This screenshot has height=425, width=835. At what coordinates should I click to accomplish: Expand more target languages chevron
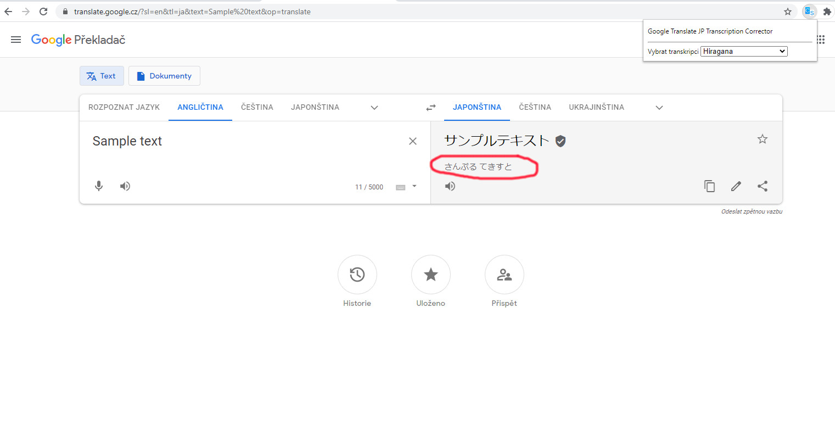point(659,108)
